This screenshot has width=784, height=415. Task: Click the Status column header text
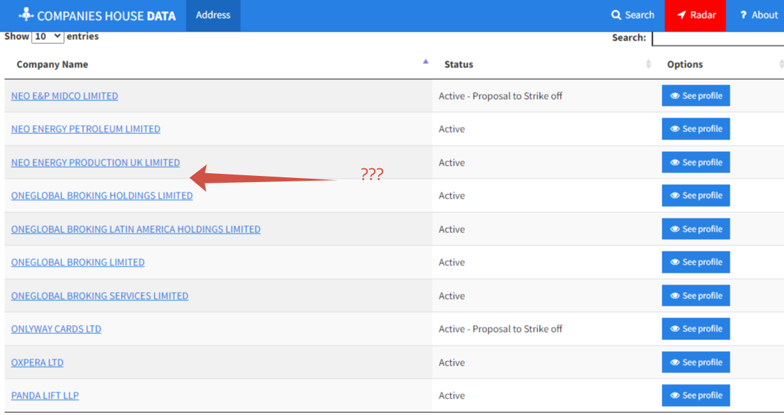pyautogui.click(x=459, y=65)
